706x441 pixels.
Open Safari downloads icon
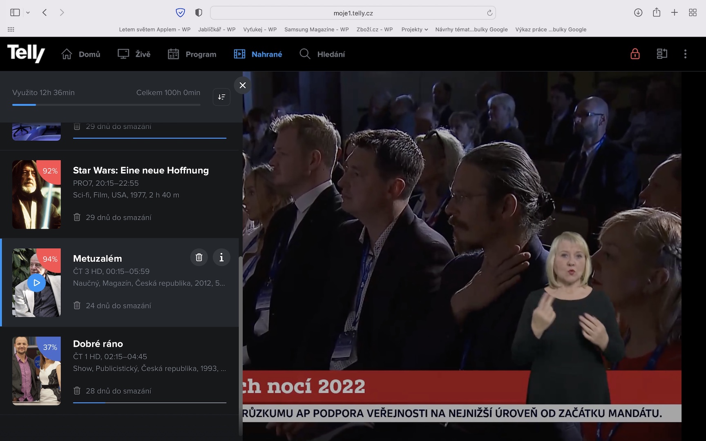638,13
